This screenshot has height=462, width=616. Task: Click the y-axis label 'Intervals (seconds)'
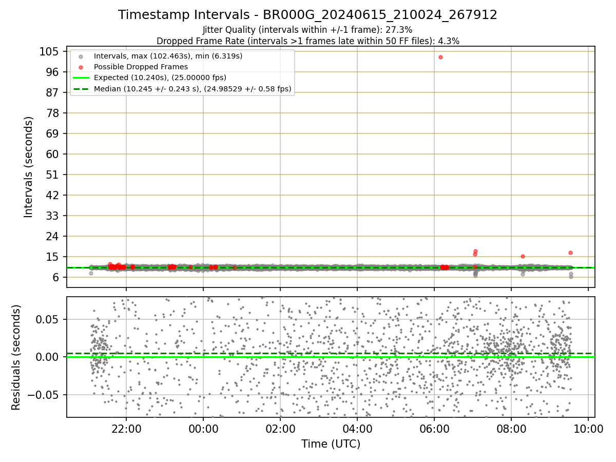click(29, 167)
